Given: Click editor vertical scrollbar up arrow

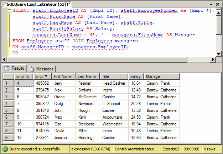Looking at the screenshot, I should point(218,13).
